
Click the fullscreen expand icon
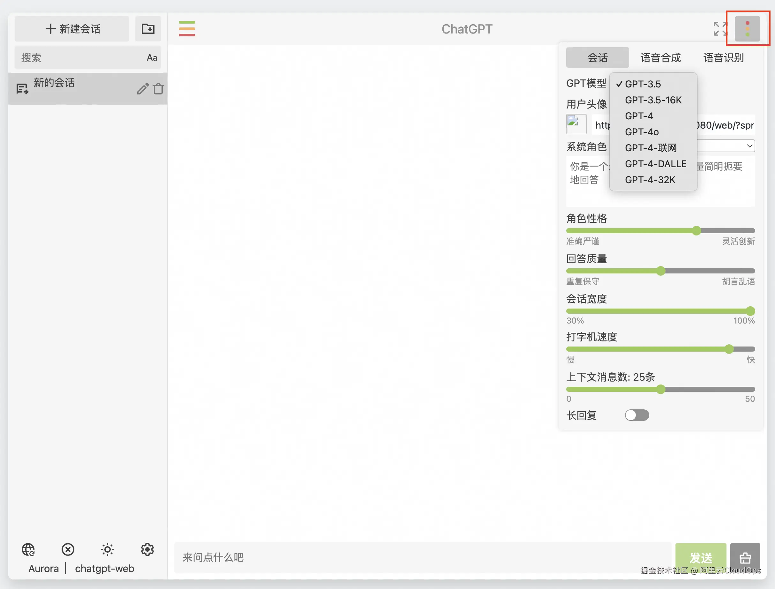pos(720,29)
